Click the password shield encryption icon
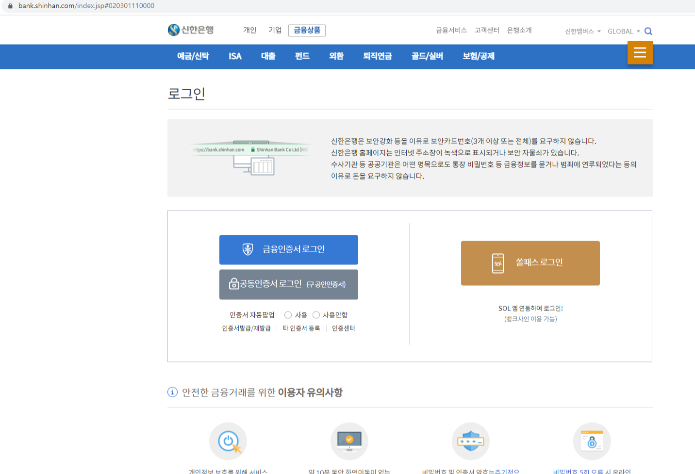695x474 pixels. coord(471,441)
